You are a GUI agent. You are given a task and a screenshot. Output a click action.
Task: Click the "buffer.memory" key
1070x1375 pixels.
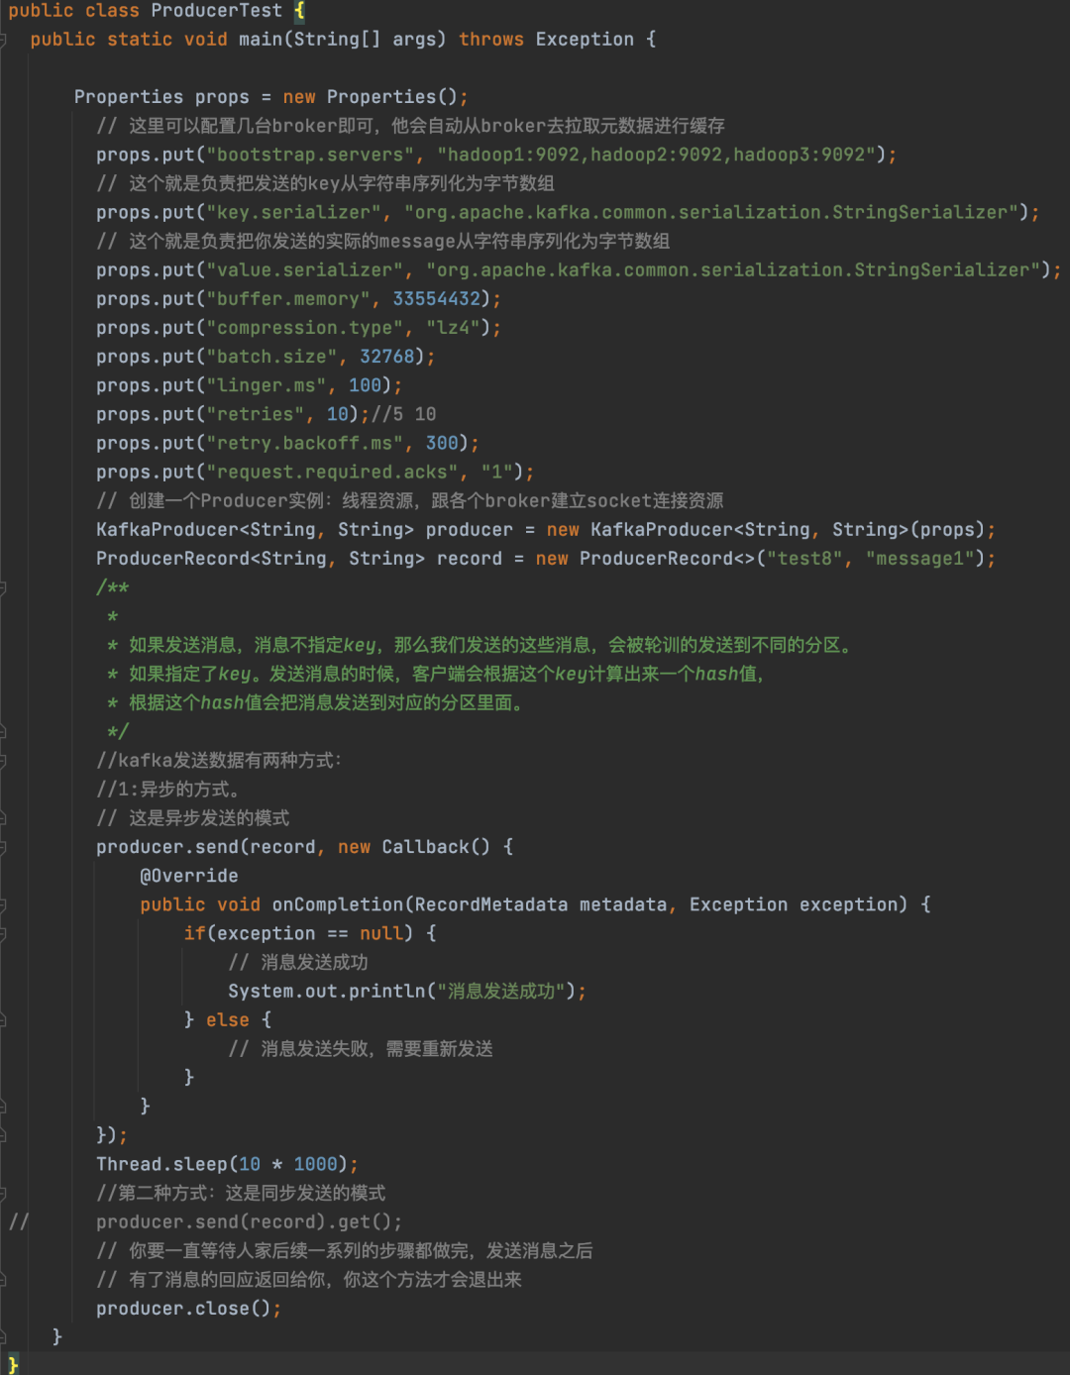(288, 299)
